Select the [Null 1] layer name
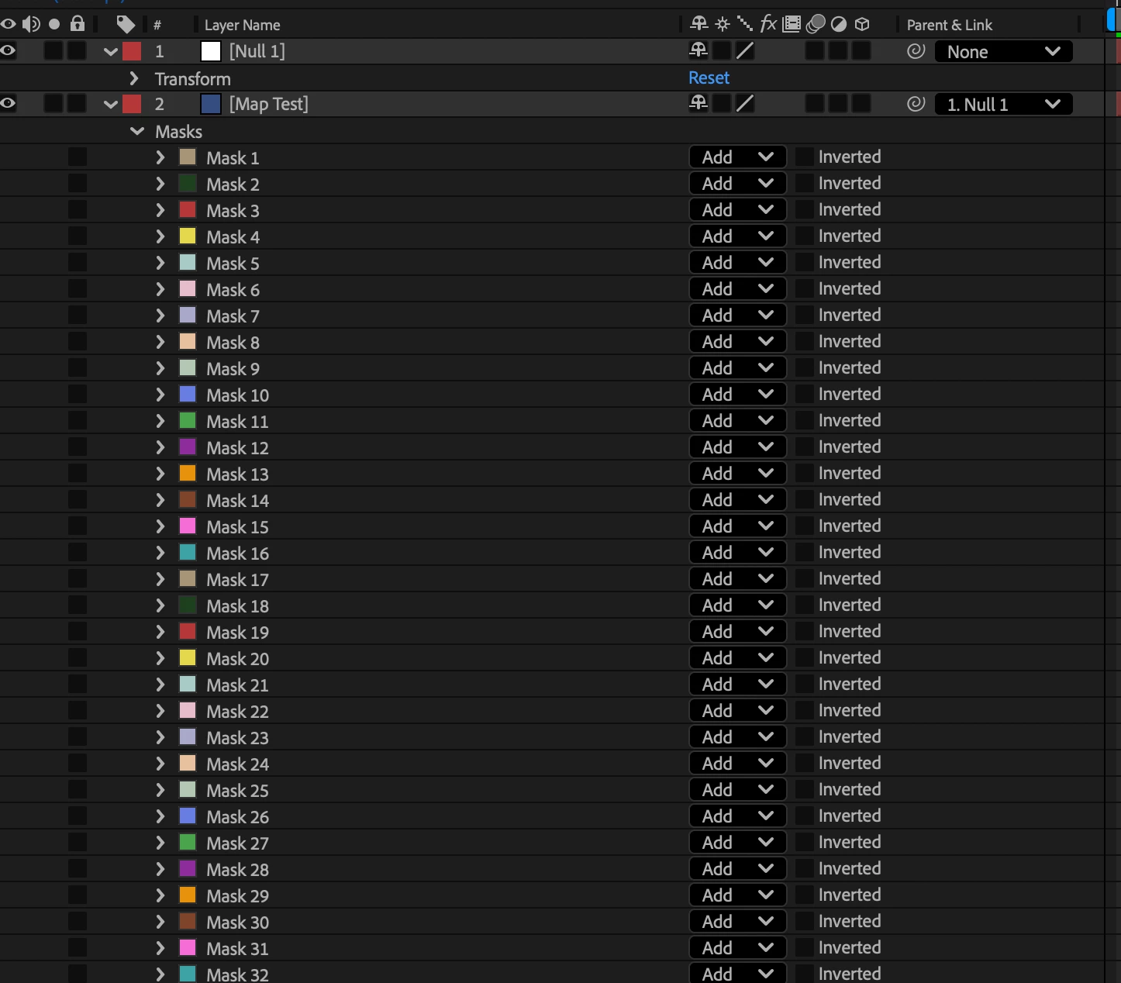This screenshot has height=983, width=1121. [x=257, y=51]
